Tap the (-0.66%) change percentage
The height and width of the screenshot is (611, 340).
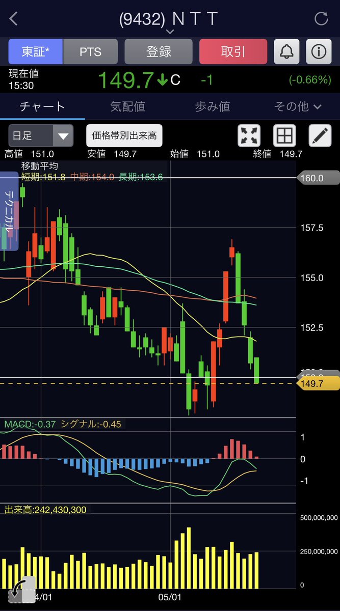(310, 80)
